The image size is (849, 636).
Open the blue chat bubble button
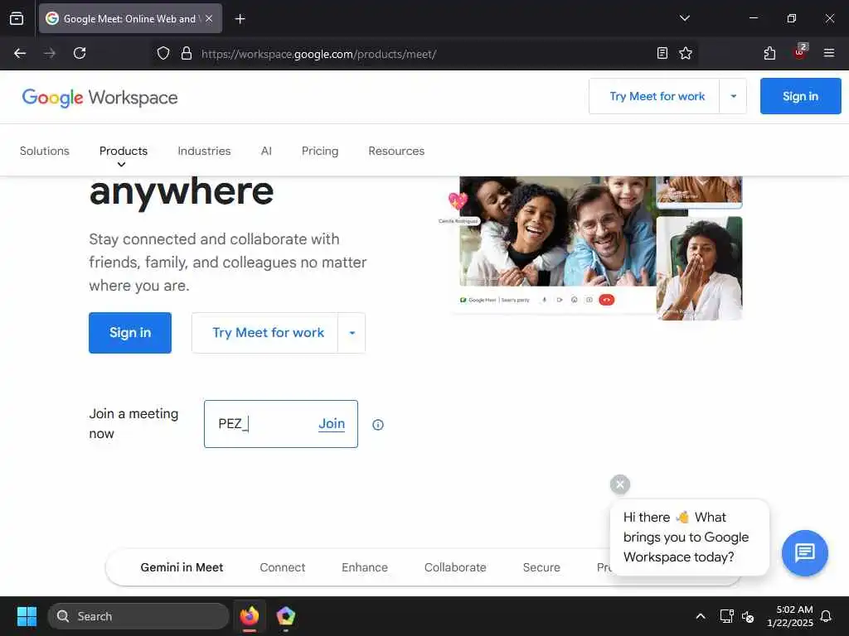pyautogui.click(x=804, y=552)
